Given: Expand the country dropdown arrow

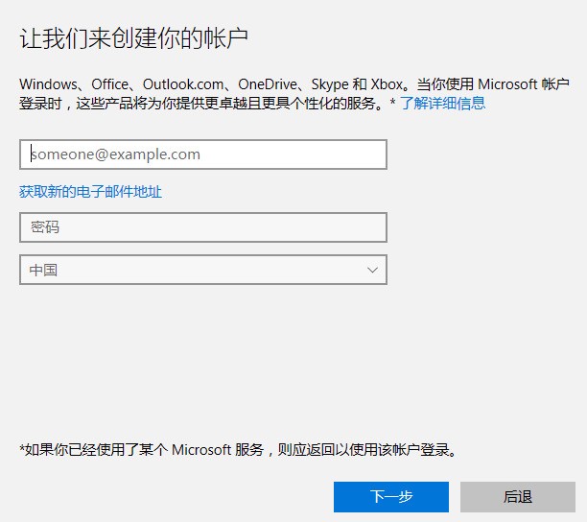Looking at the screenshot, I should 373,271.
